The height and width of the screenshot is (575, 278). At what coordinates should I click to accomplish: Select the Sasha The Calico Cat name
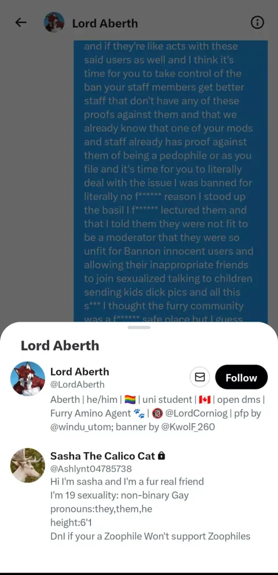point(103,456)
